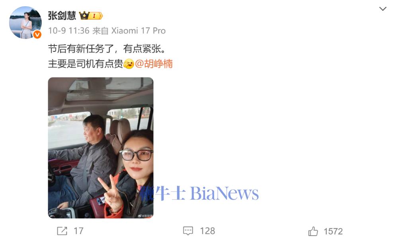
Task: Click the like count 1572
Action: [333, 231]
